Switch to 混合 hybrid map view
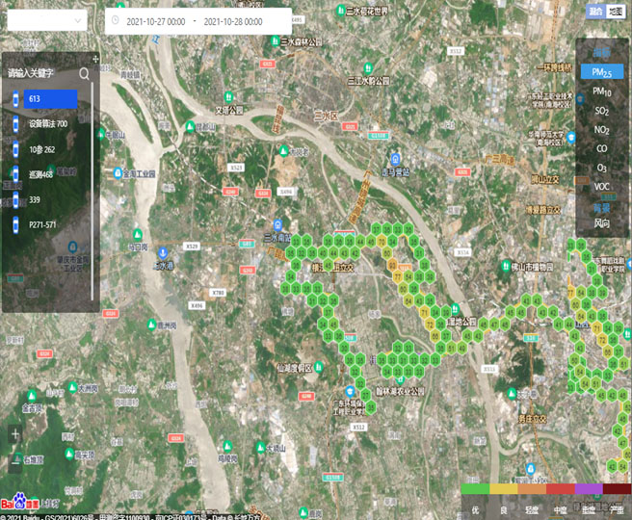 (596, 12)
